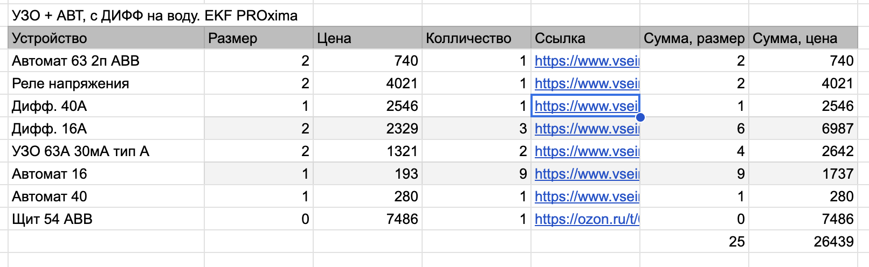The width and height of the screenshot is (869, 267).
Task: Open the ozon.ru link for Щит 54 ABB
Action: pyautogui.click(x=587, y=219)
